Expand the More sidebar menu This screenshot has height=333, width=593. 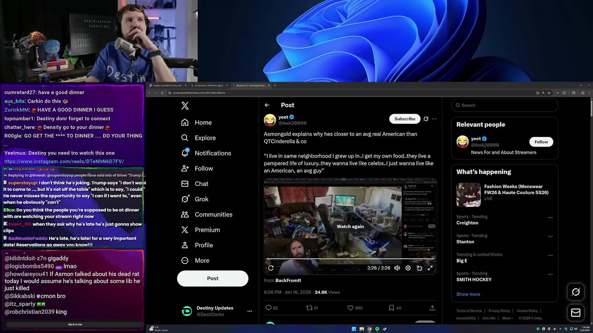(x=195, y=260)
